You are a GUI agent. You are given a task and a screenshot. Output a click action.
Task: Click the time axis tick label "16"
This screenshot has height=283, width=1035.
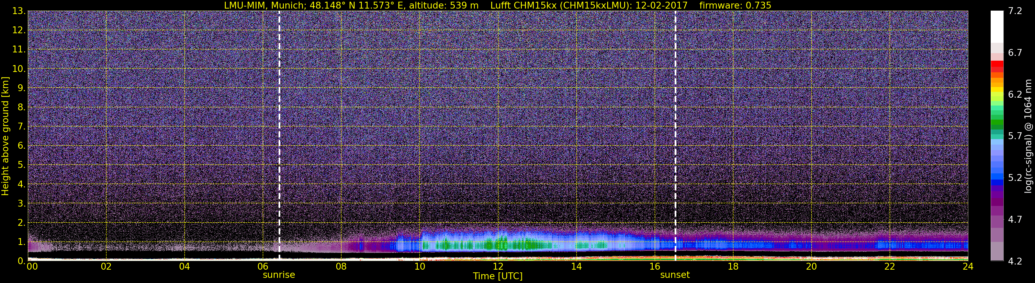(x=654, y=267)
